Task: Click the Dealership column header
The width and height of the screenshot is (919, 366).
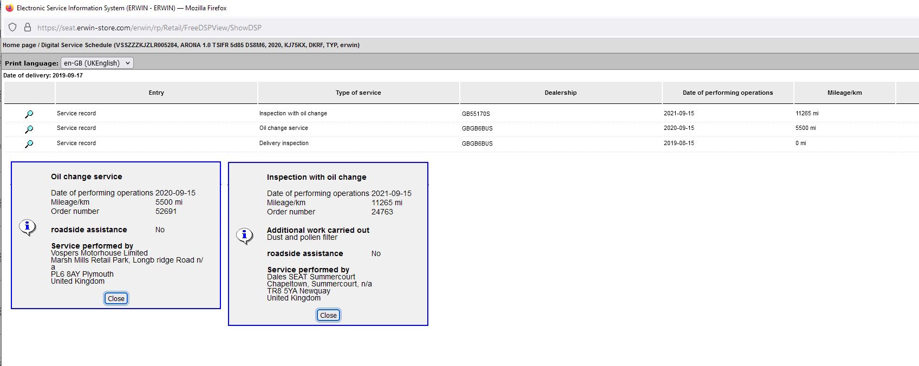Action: pos(560,93)
